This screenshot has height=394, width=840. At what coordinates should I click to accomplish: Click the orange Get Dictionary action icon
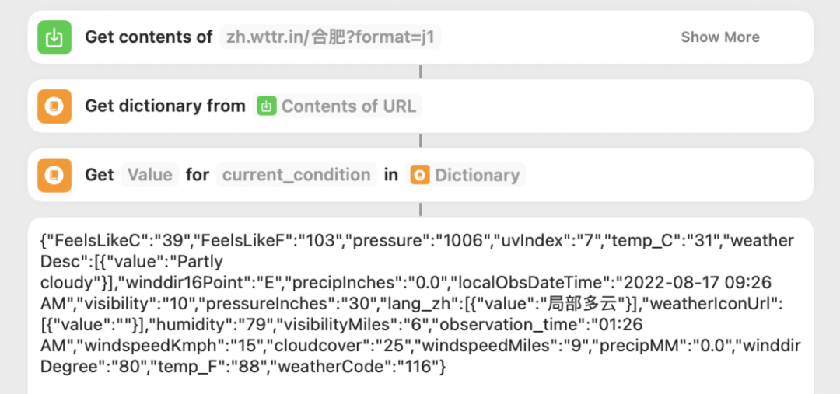pos(54,106)
